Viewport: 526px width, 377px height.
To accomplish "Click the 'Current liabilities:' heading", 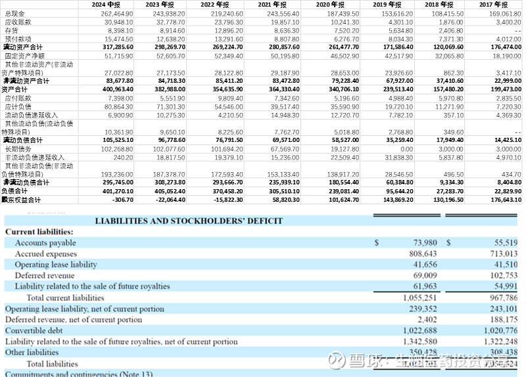I will [39, 232].
